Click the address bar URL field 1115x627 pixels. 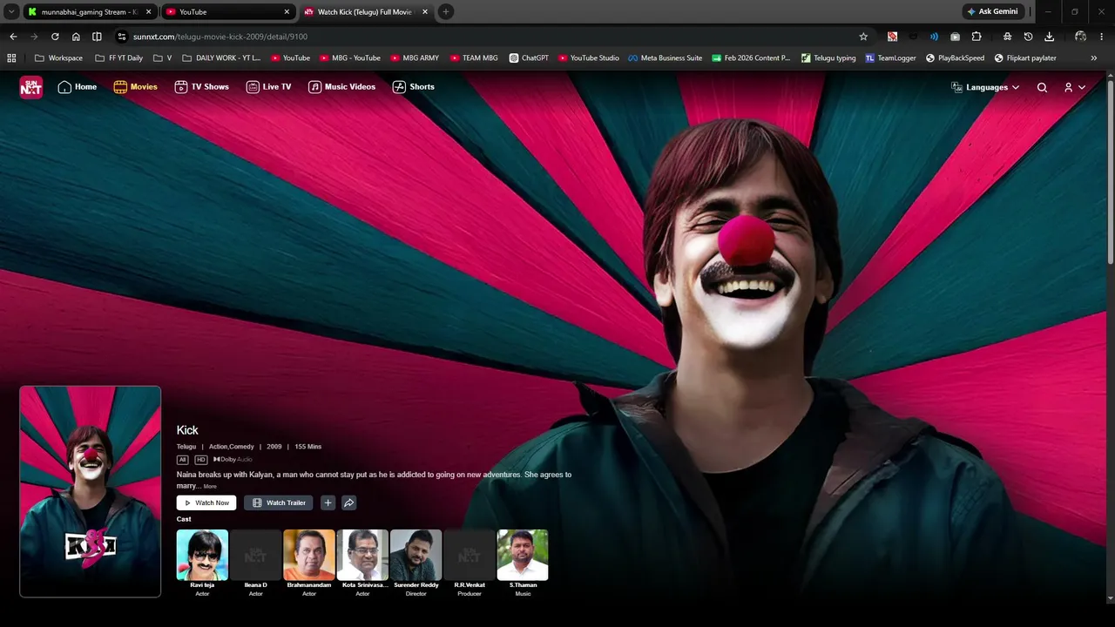(x=492, y=37)
